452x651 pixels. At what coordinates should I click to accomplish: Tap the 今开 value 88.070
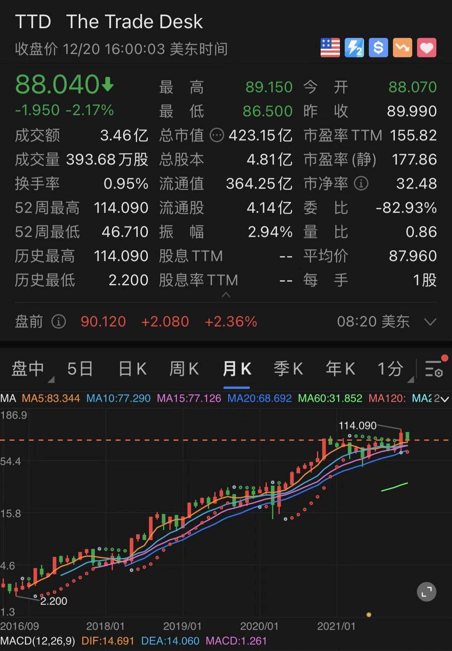point(413,87)
